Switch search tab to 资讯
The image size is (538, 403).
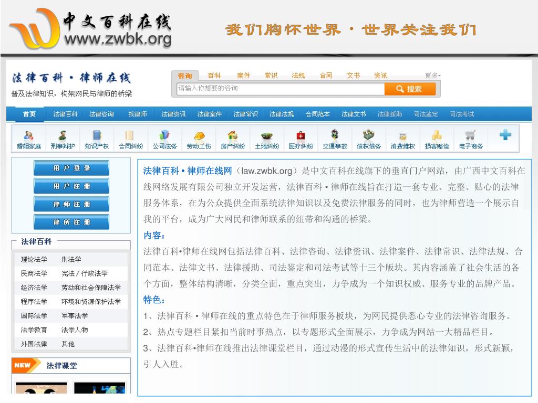(x=380, y=76)
